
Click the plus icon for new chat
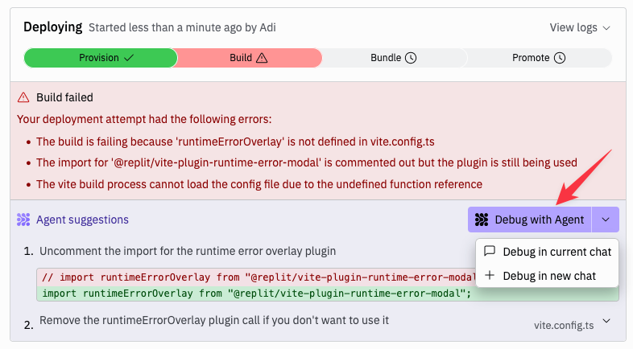pos(490,276)
